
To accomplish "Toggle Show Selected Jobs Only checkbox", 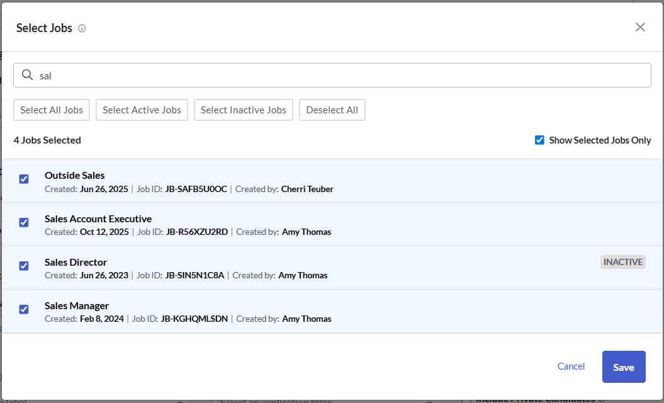I will [539, 140].
